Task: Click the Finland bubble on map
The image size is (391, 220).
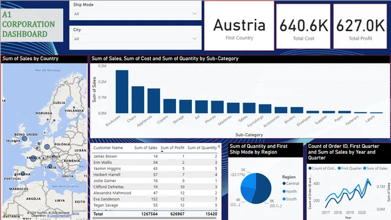Action: pos(74,108)
